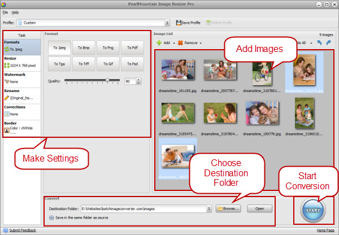
Task: Select the Resize task section
Action: pyautogui.click(x=22, y=63)
